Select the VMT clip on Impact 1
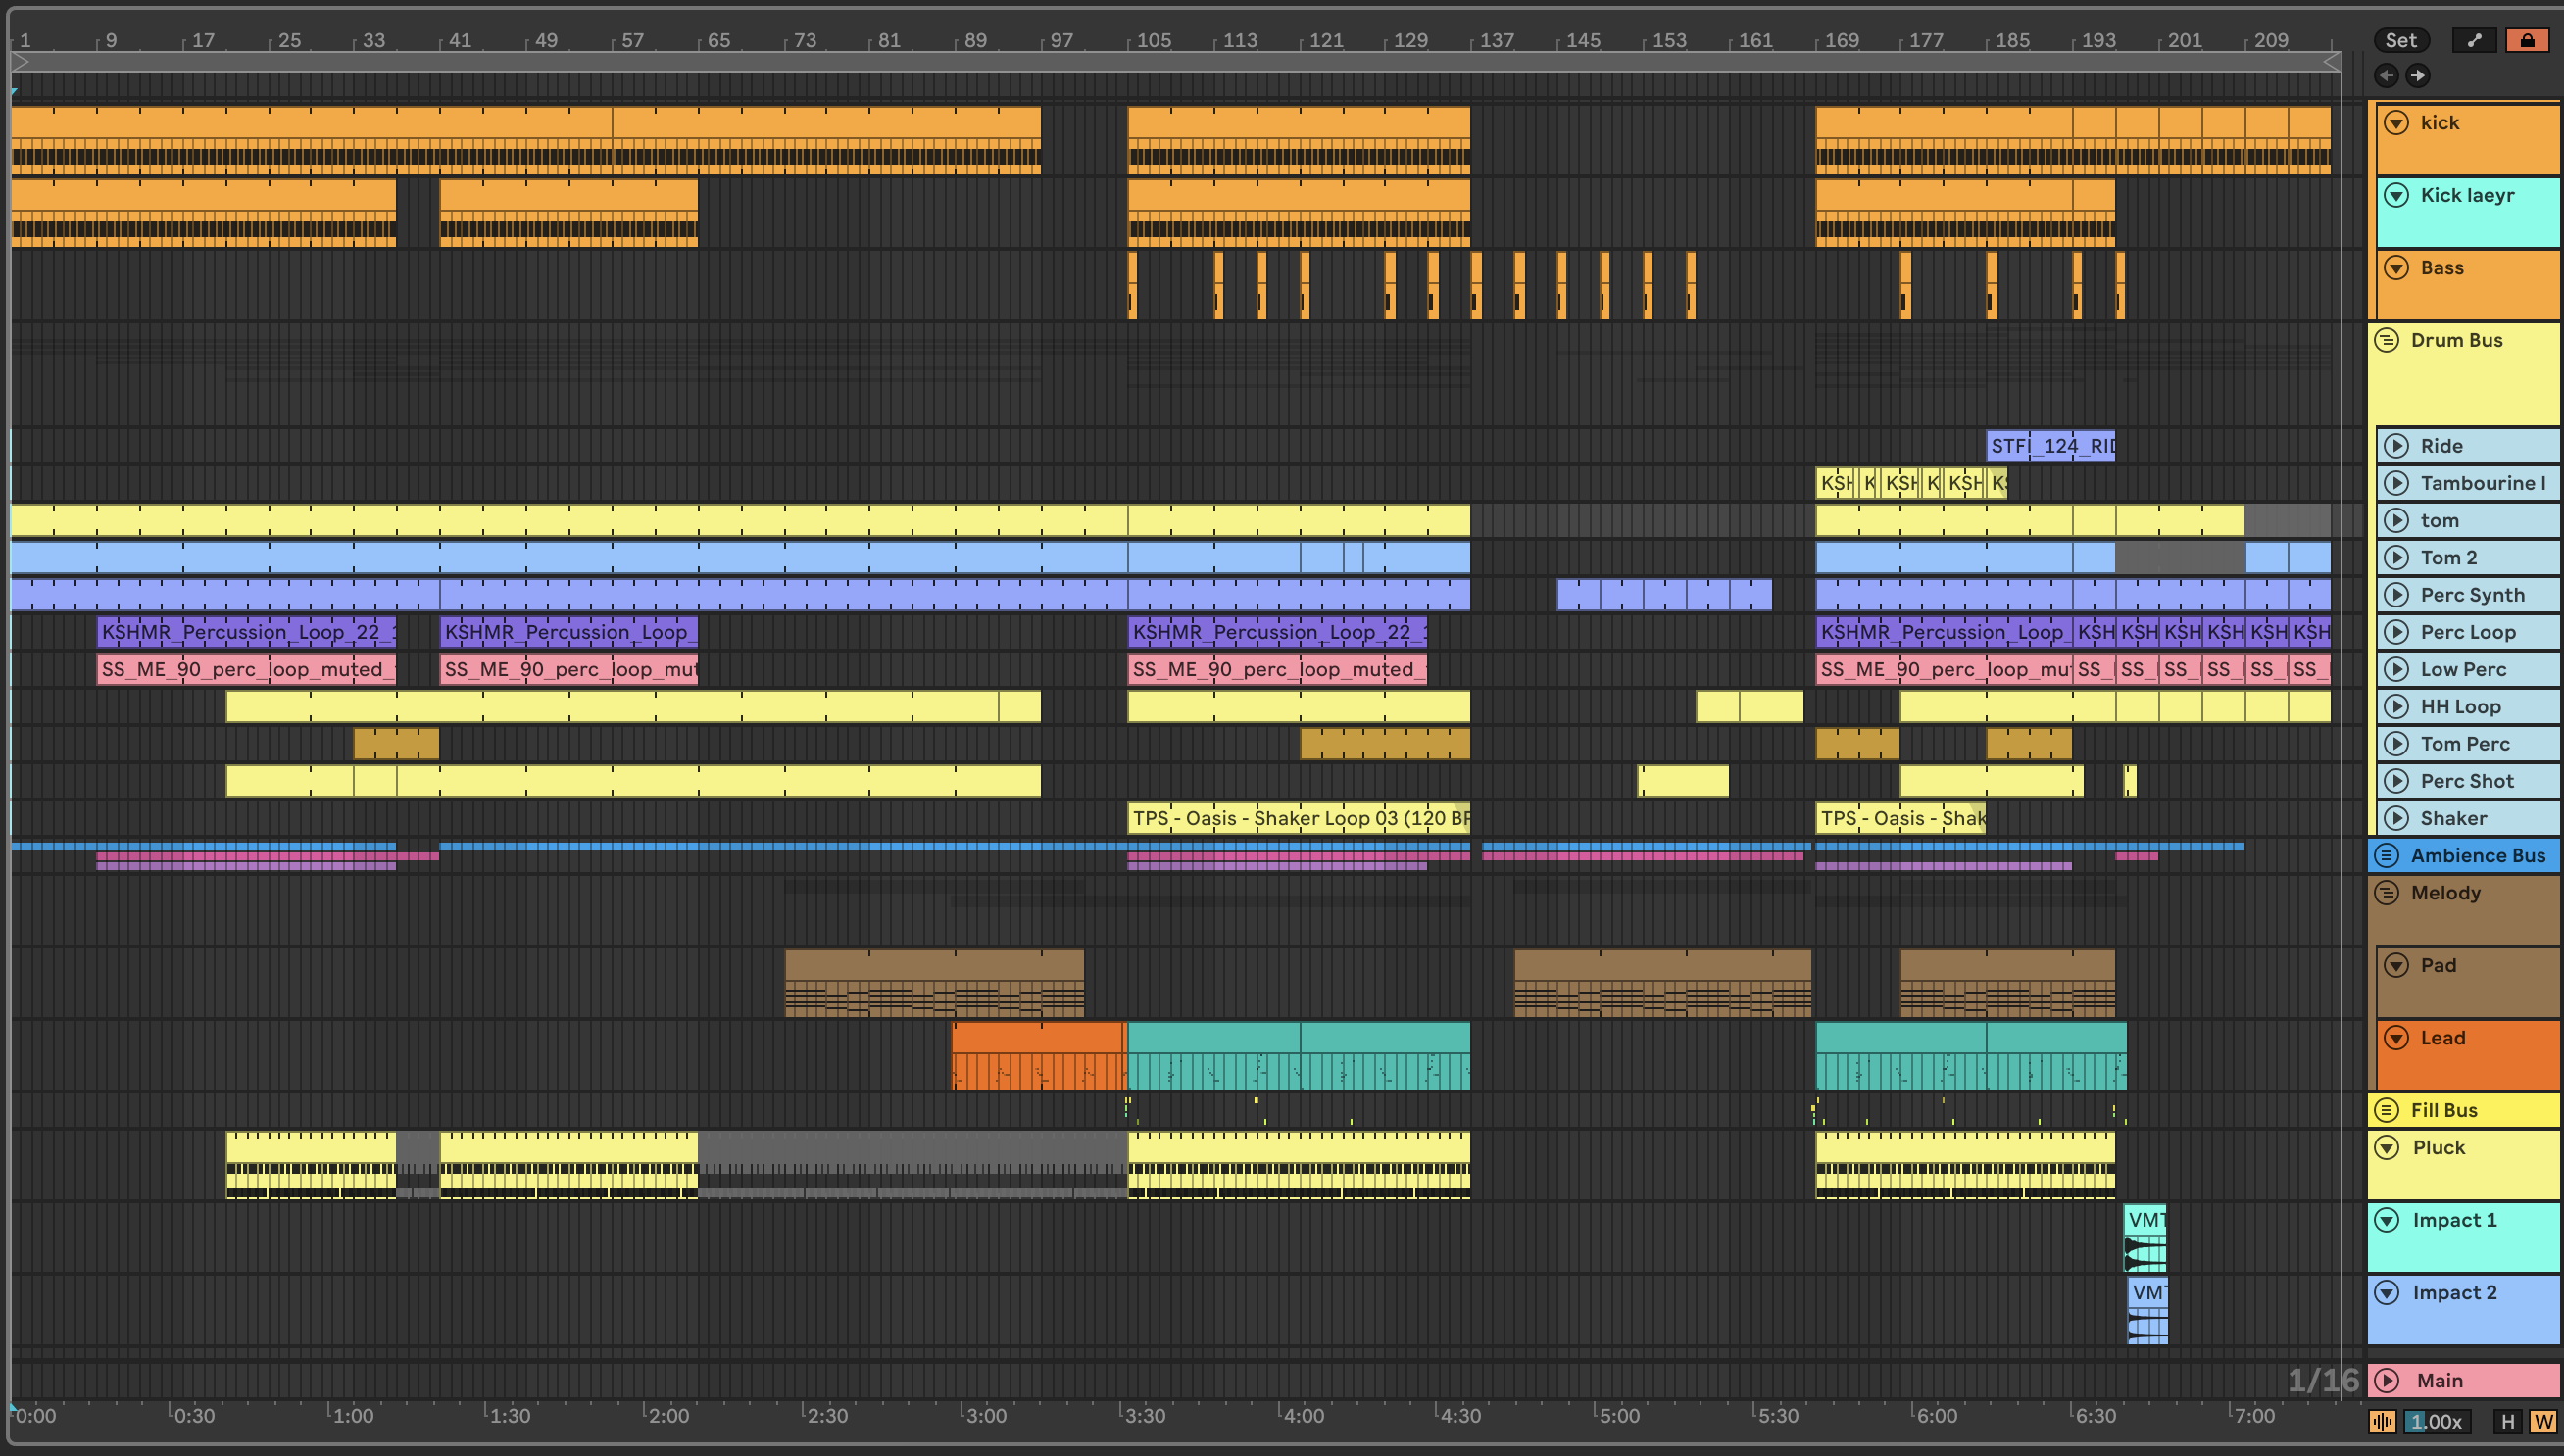This screenshot has width=2564, height=1456. [2145, 1237]
